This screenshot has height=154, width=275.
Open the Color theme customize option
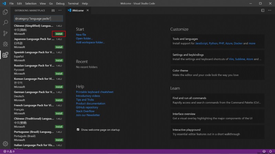[x=218, y=73]
